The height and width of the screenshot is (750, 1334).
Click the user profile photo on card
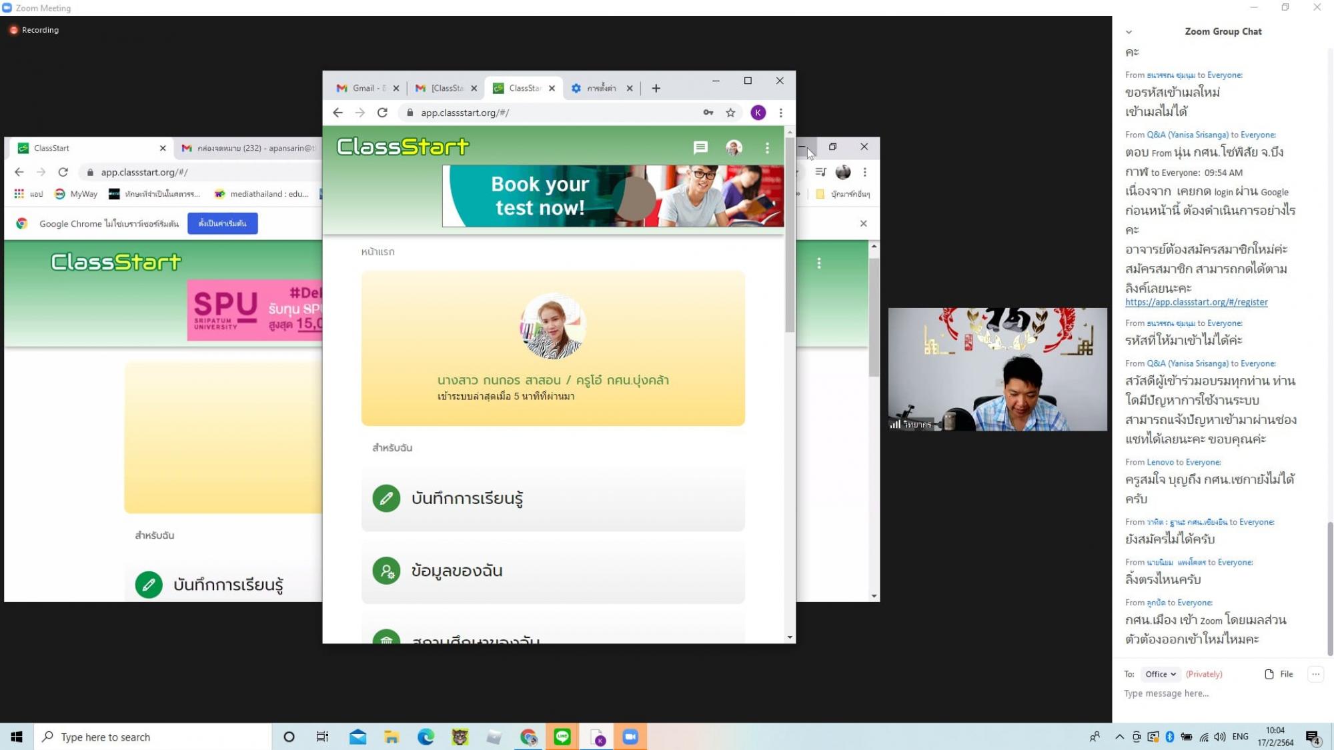tap(553, 327)
